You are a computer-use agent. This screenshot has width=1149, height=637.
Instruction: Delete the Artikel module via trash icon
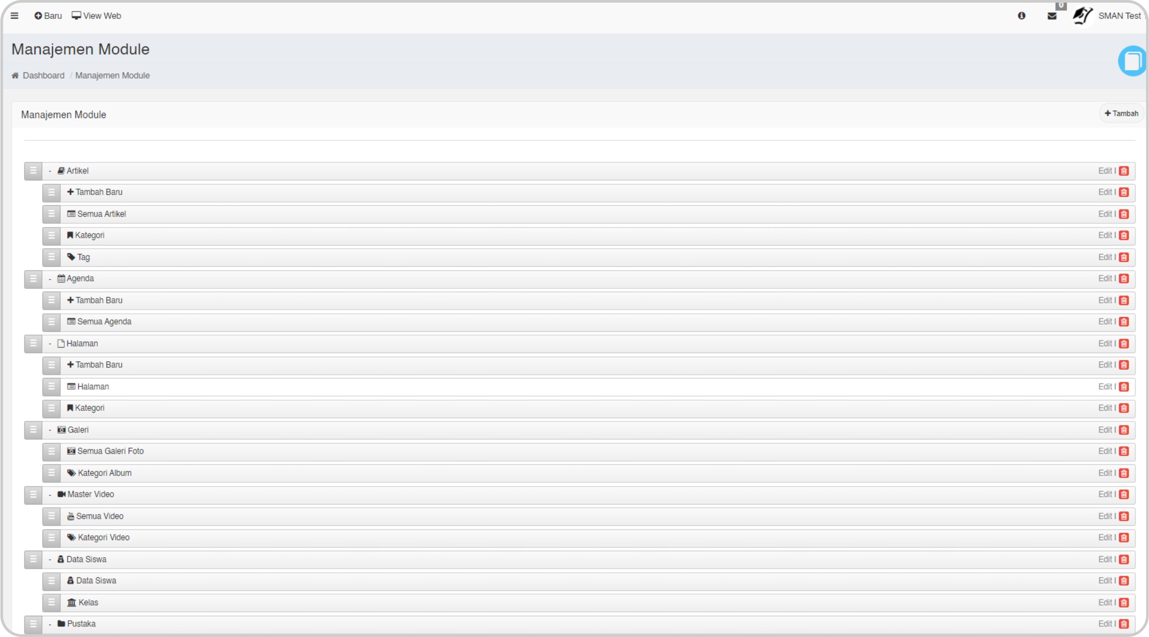point(1124,171)
